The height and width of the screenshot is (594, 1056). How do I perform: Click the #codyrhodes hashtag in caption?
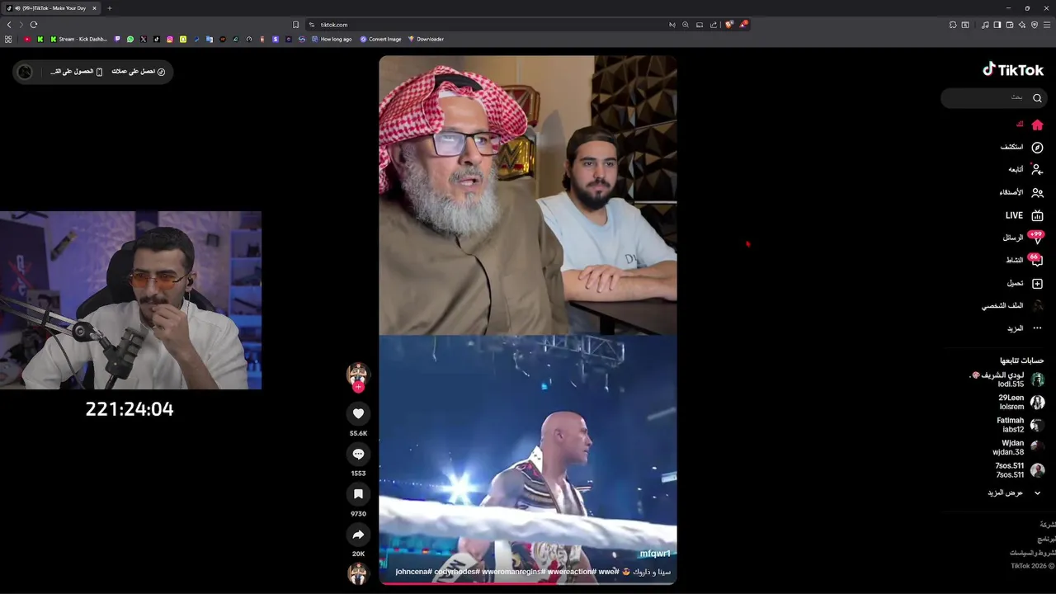456,572
